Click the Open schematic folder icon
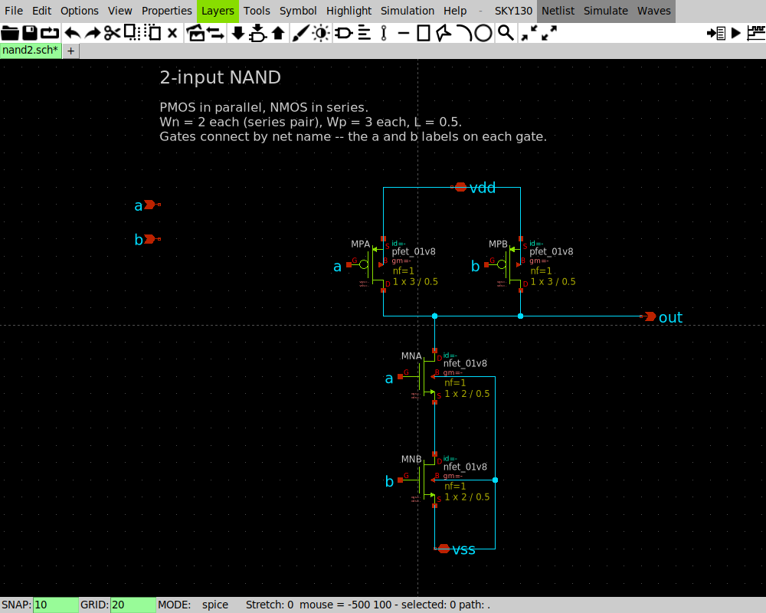 pyautogui.click(x=10, y=33)
